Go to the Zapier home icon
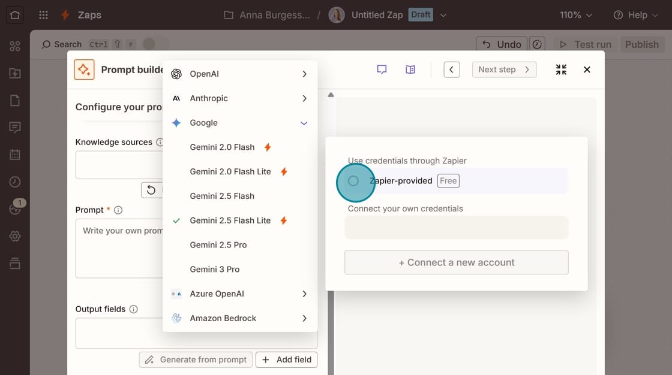 (x=15, y=15)
